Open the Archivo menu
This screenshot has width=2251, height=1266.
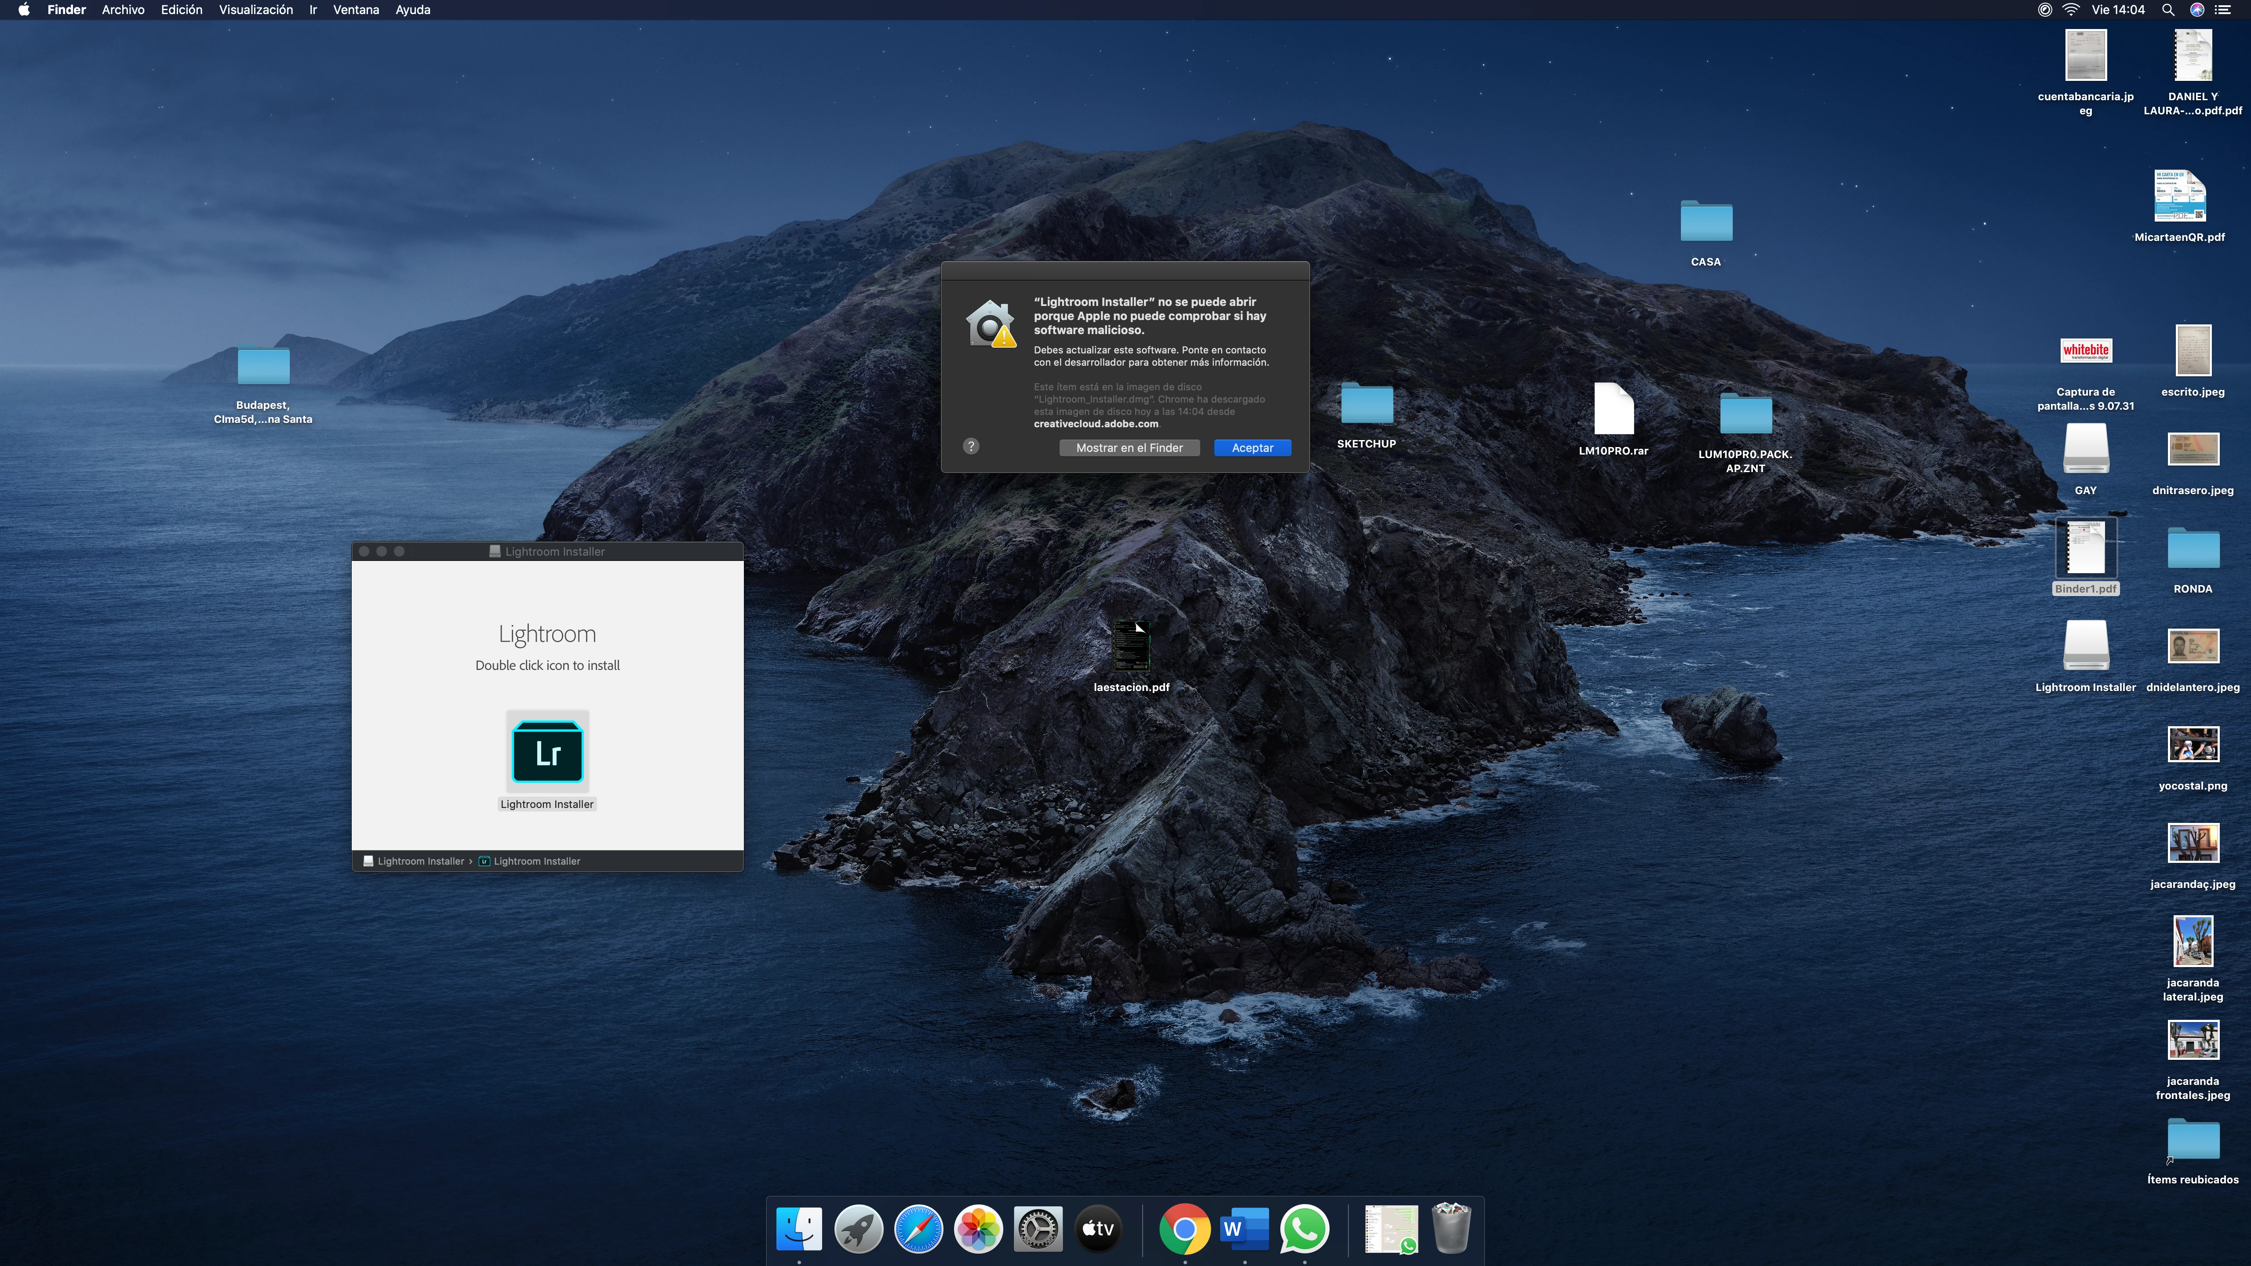[x=122, y=10]
